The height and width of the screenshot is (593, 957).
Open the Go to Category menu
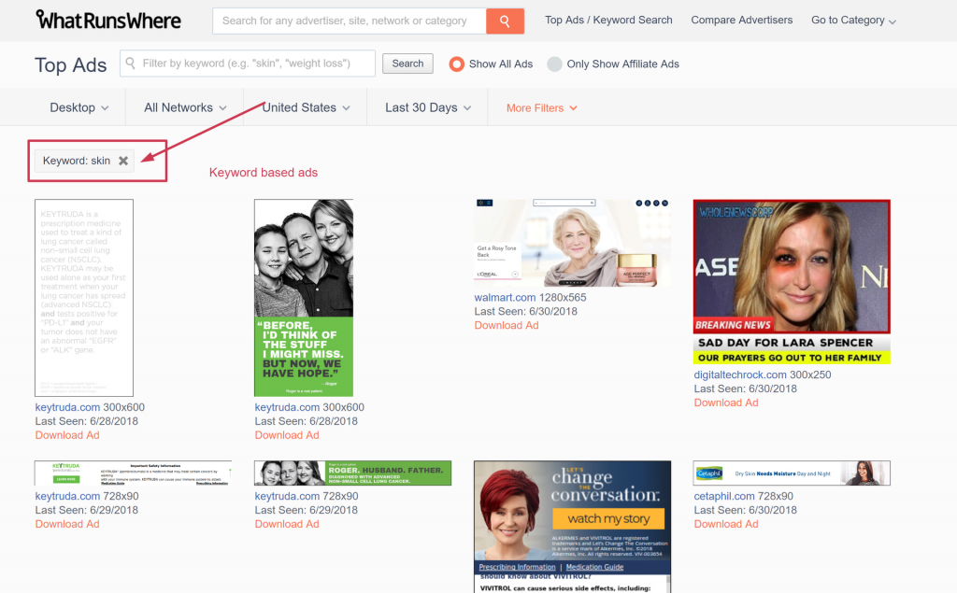pyautogui.click(x=853, y=21)
